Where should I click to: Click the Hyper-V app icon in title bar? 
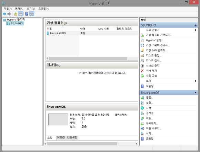pos(4,3)
